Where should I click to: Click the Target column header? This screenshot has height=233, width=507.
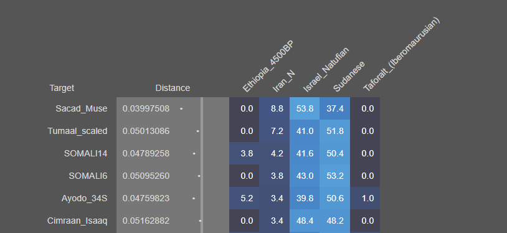coord(62,88)
